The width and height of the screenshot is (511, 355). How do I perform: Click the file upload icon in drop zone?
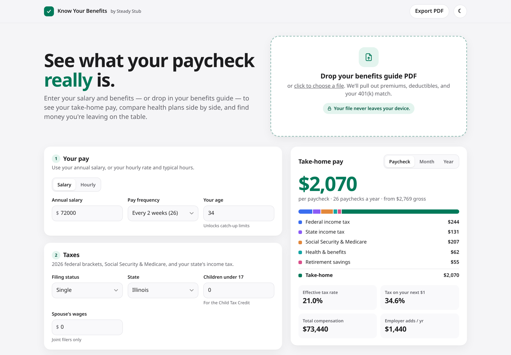tap(369, 57)
